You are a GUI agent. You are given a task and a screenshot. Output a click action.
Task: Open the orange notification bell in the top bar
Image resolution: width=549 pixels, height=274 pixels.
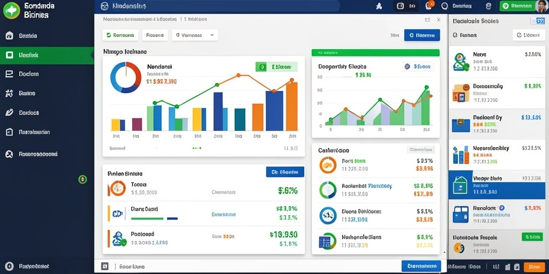pos(428,5)
